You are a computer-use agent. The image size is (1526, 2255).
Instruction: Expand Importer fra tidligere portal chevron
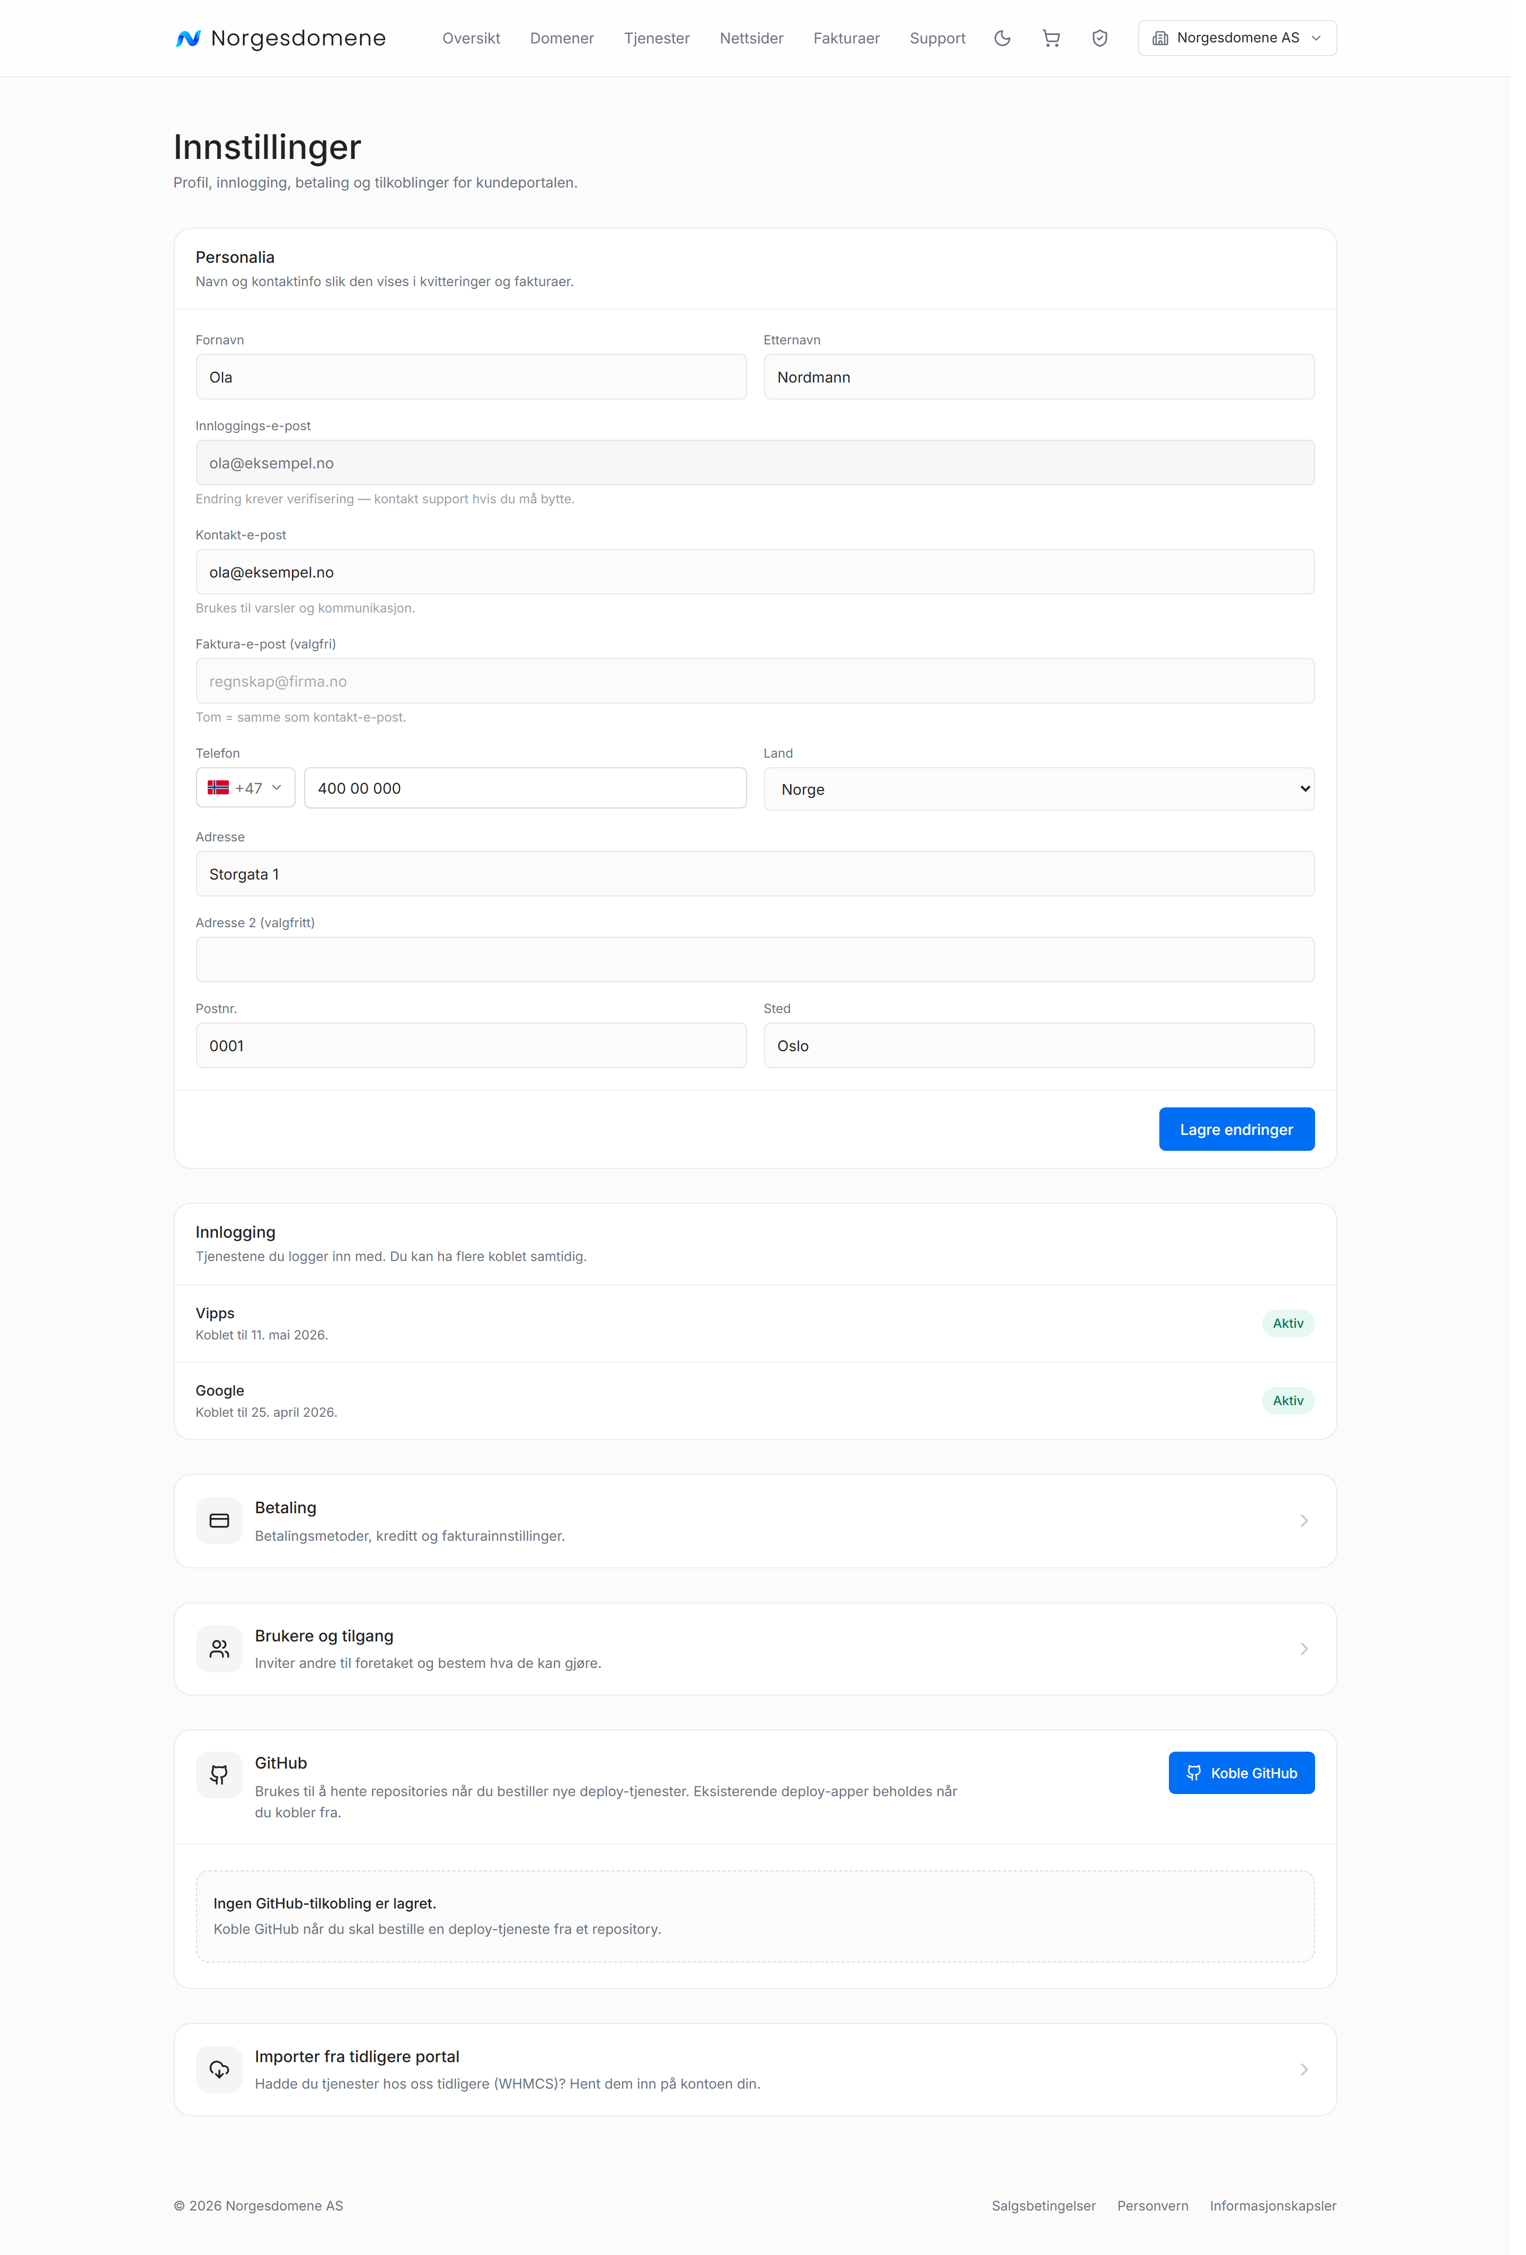[1304, 2070]
